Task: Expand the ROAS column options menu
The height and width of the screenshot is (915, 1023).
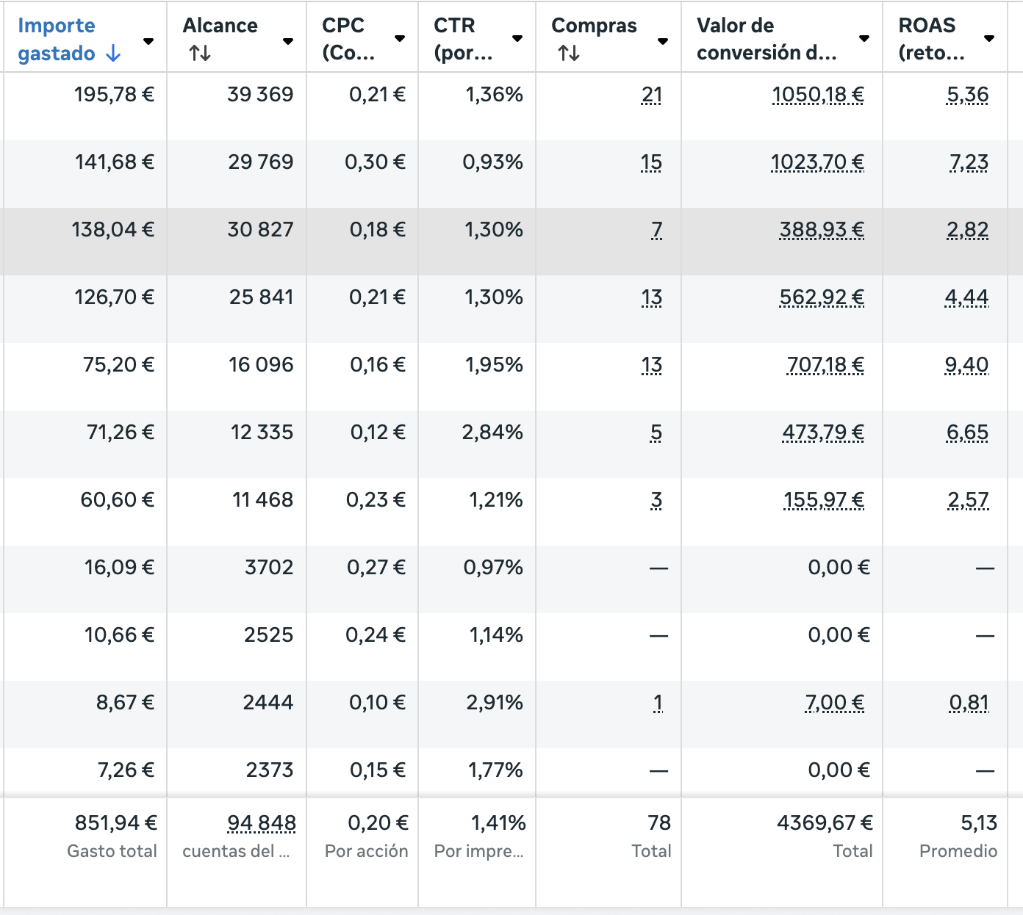Action: (x=989, y=38)
